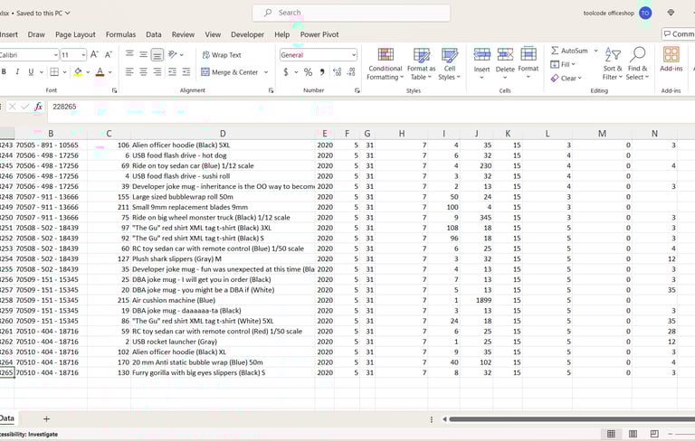The height and width of the screenshot is (441, 695).
Task: Click the Insert Function fx button
Action: [39, 107]
